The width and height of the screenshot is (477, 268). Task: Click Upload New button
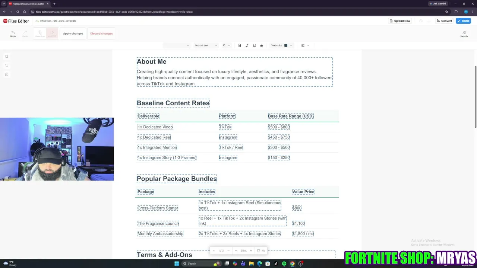[x=399, y=21]
